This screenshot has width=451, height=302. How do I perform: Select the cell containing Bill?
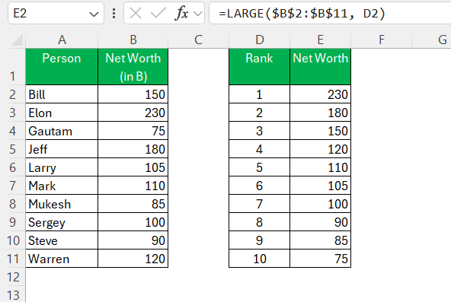tap(62, 94)
